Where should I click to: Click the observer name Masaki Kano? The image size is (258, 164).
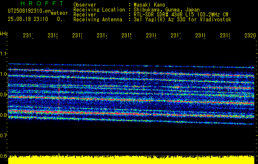[149, 5]
